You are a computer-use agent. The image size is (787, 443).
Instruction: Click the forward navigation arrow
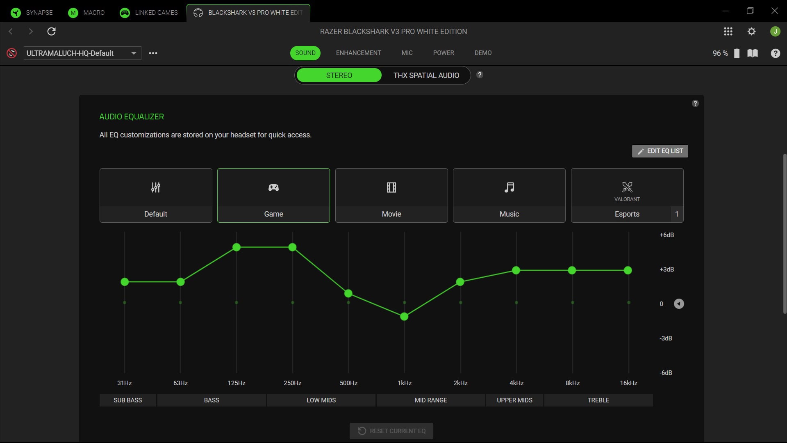click(x=31, y=31)
